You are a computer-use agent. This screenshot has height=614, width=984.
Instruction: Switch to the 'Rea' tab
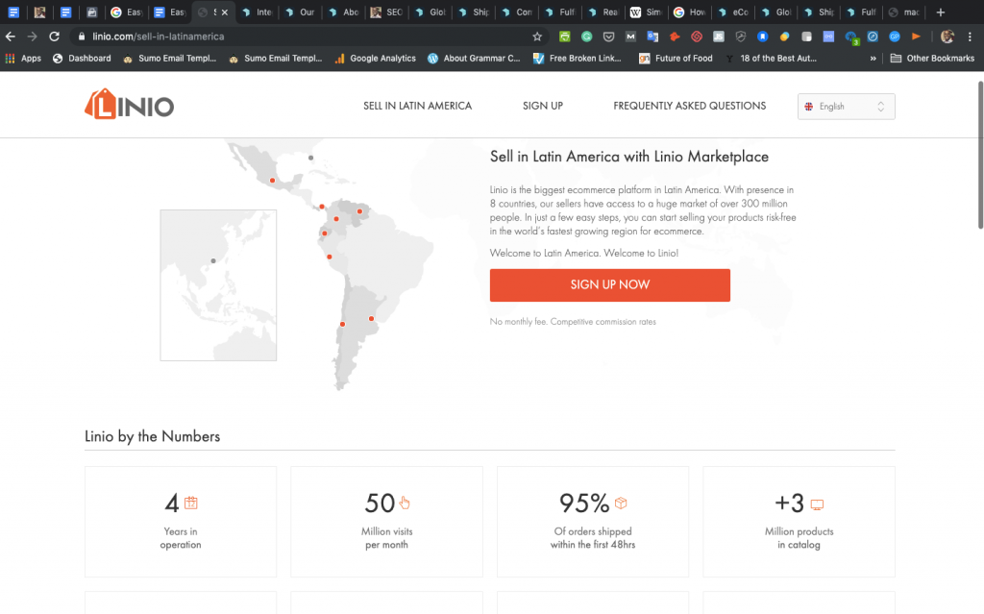pyautogui.click(x=603, y=12)
